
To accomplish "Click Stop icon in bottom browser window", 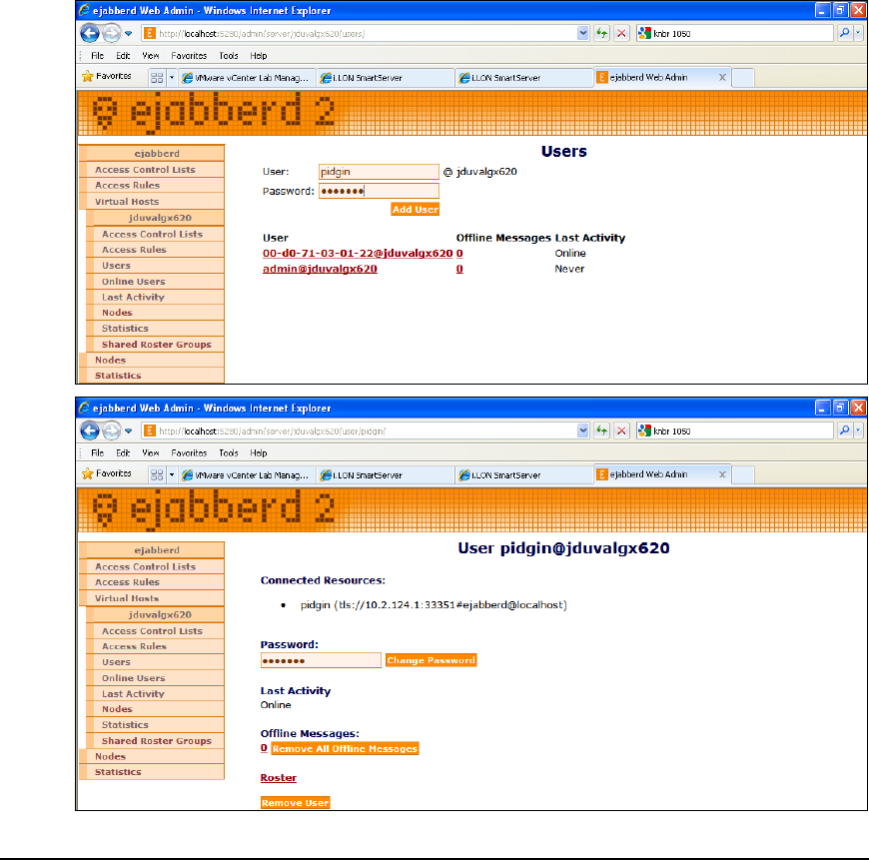I will [622, 430].
